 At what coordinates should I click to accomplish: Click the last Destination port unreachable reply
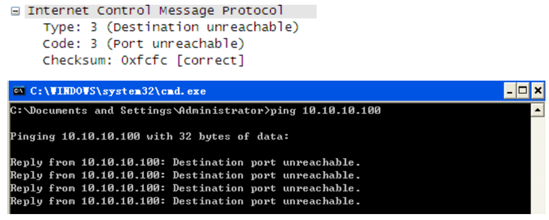tap(267, 201)
